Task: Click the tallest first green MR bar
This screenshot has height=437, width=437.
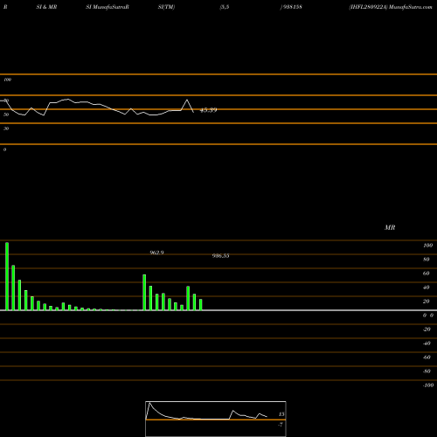Action: coord(7,276)
